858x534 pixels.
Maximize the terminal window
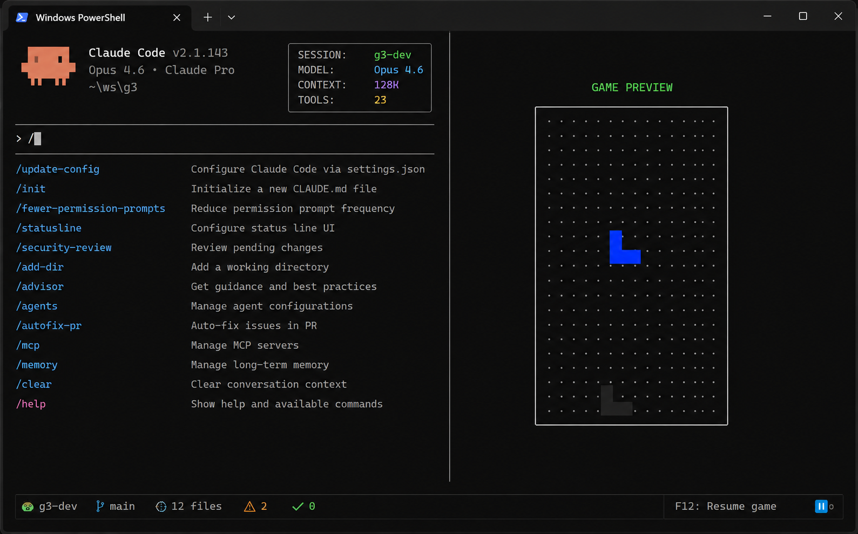(x=803, y=16)
